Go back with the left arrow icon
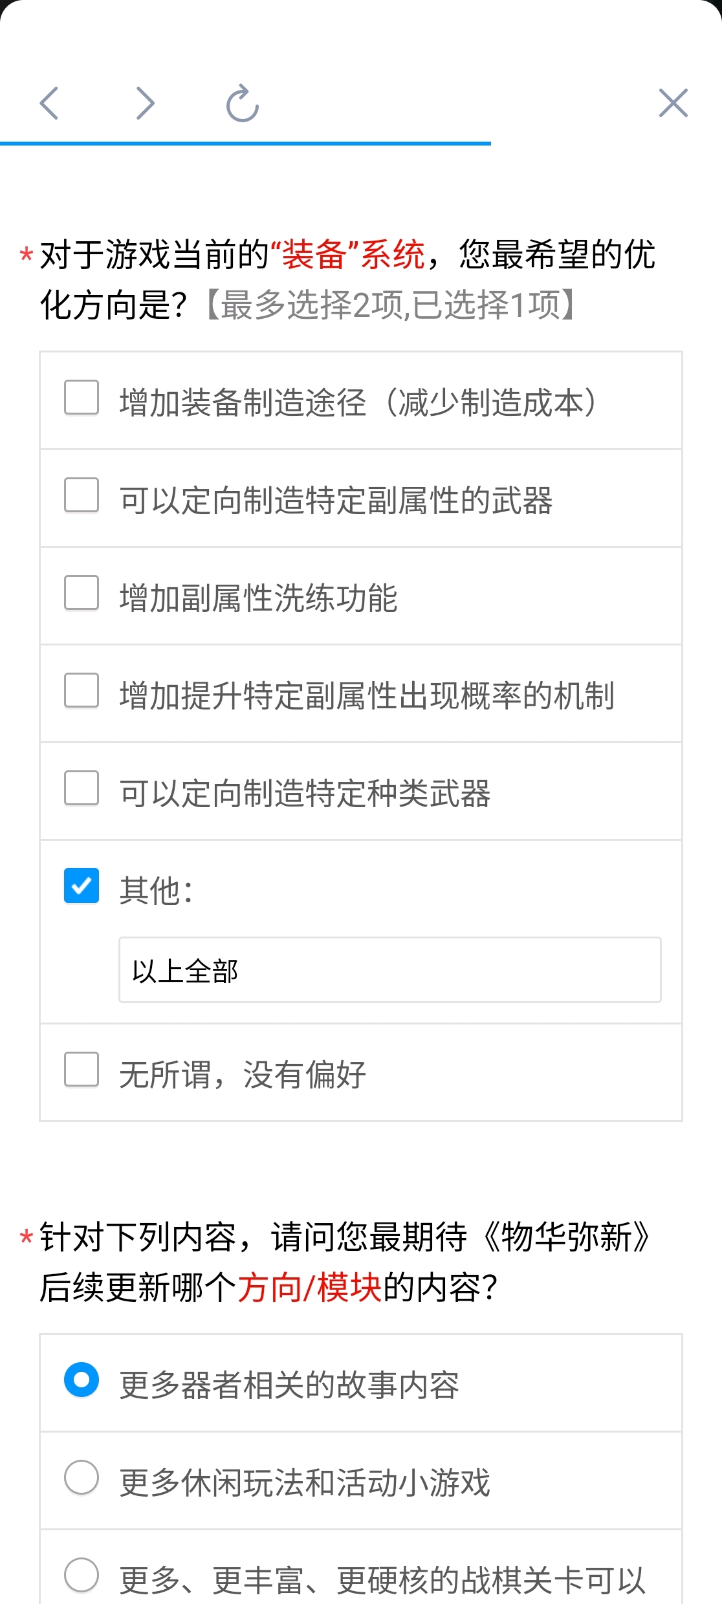 tap(49, 103)
